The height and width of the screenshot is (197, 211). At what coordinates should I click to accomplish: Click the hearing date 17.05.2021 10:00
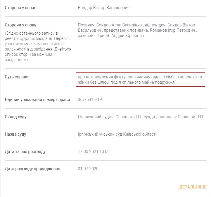click(x=94, y=151)
